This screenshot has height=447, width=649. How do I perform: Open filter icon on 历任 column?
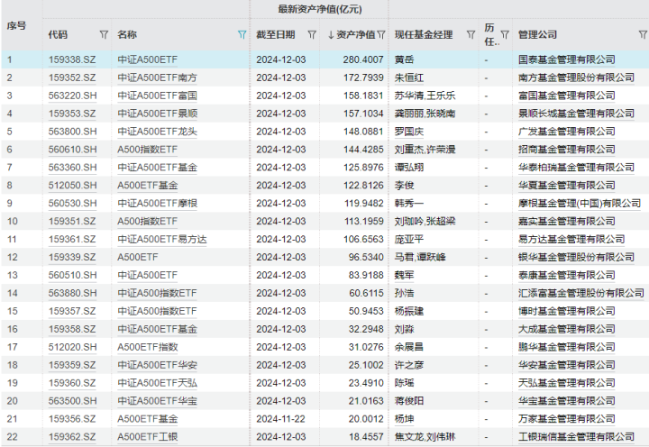click(x=505, y=34)
